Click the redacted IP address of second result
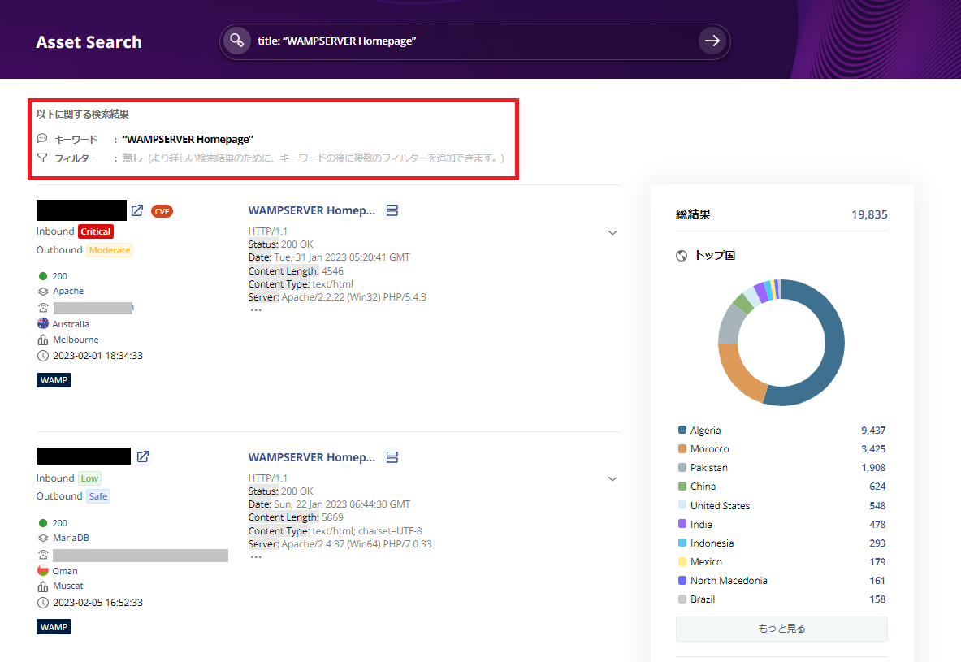Image resolution: width=961 pixels, height=662 pixels. [84, 456]
